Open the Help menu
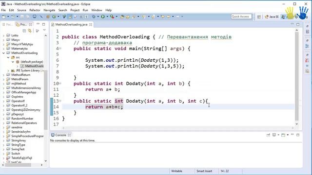Screen dimensions: 312x175 point(108,10)
